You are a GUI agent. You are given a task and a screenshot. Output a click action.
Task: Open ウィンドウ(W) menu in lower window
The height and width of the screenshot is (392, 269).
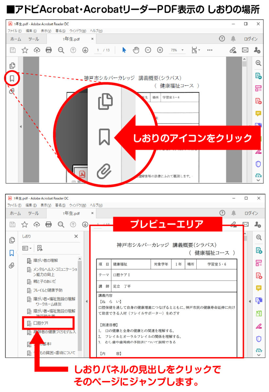pyautogui.click(x=78, y=205)
